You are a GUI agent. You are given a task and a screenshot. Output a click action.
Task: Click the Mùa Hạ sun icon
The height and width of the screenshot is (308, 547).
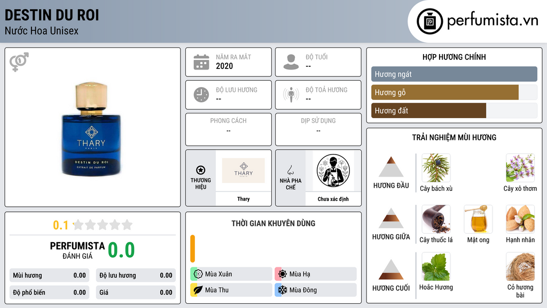[x=283, y=274]
